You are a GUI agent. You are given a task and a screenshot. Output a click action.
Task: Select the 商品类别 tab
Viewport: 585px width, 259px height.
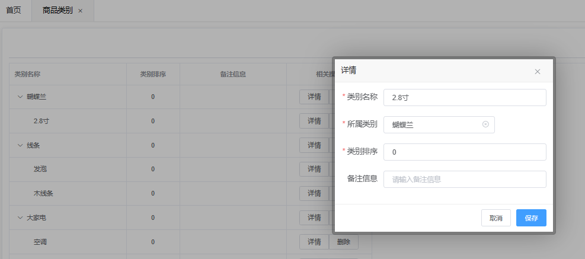click(57, 11)
